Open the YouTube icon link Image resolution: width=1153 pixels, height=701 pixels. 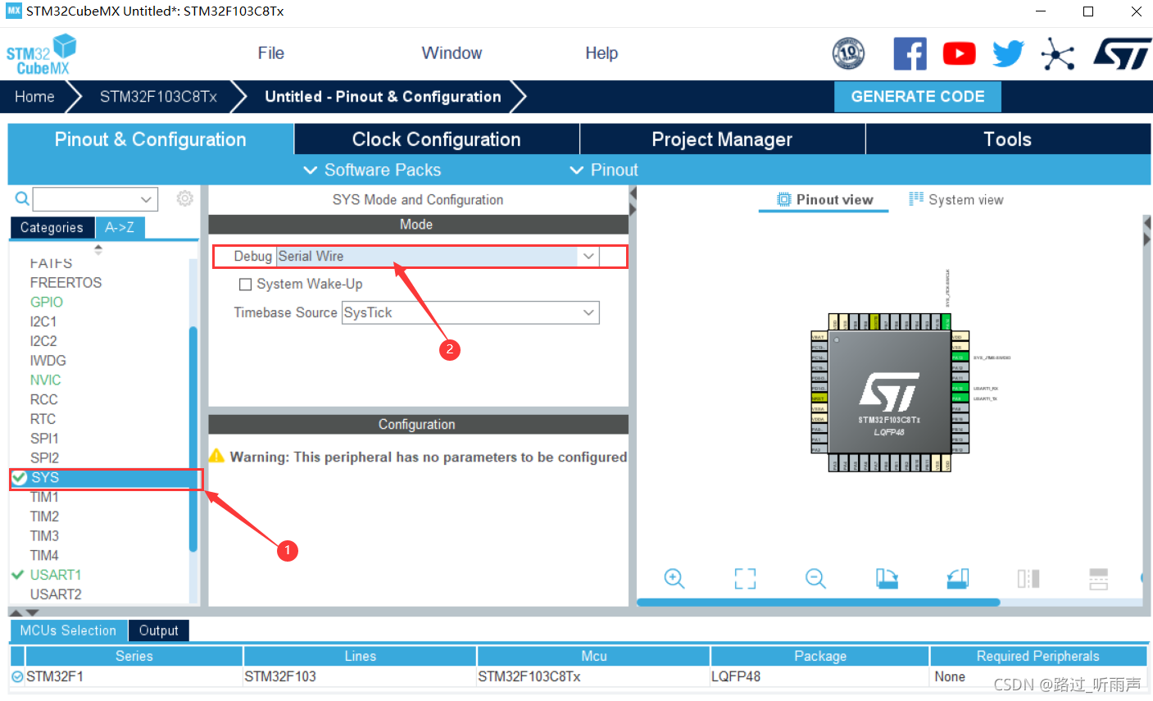959,54
